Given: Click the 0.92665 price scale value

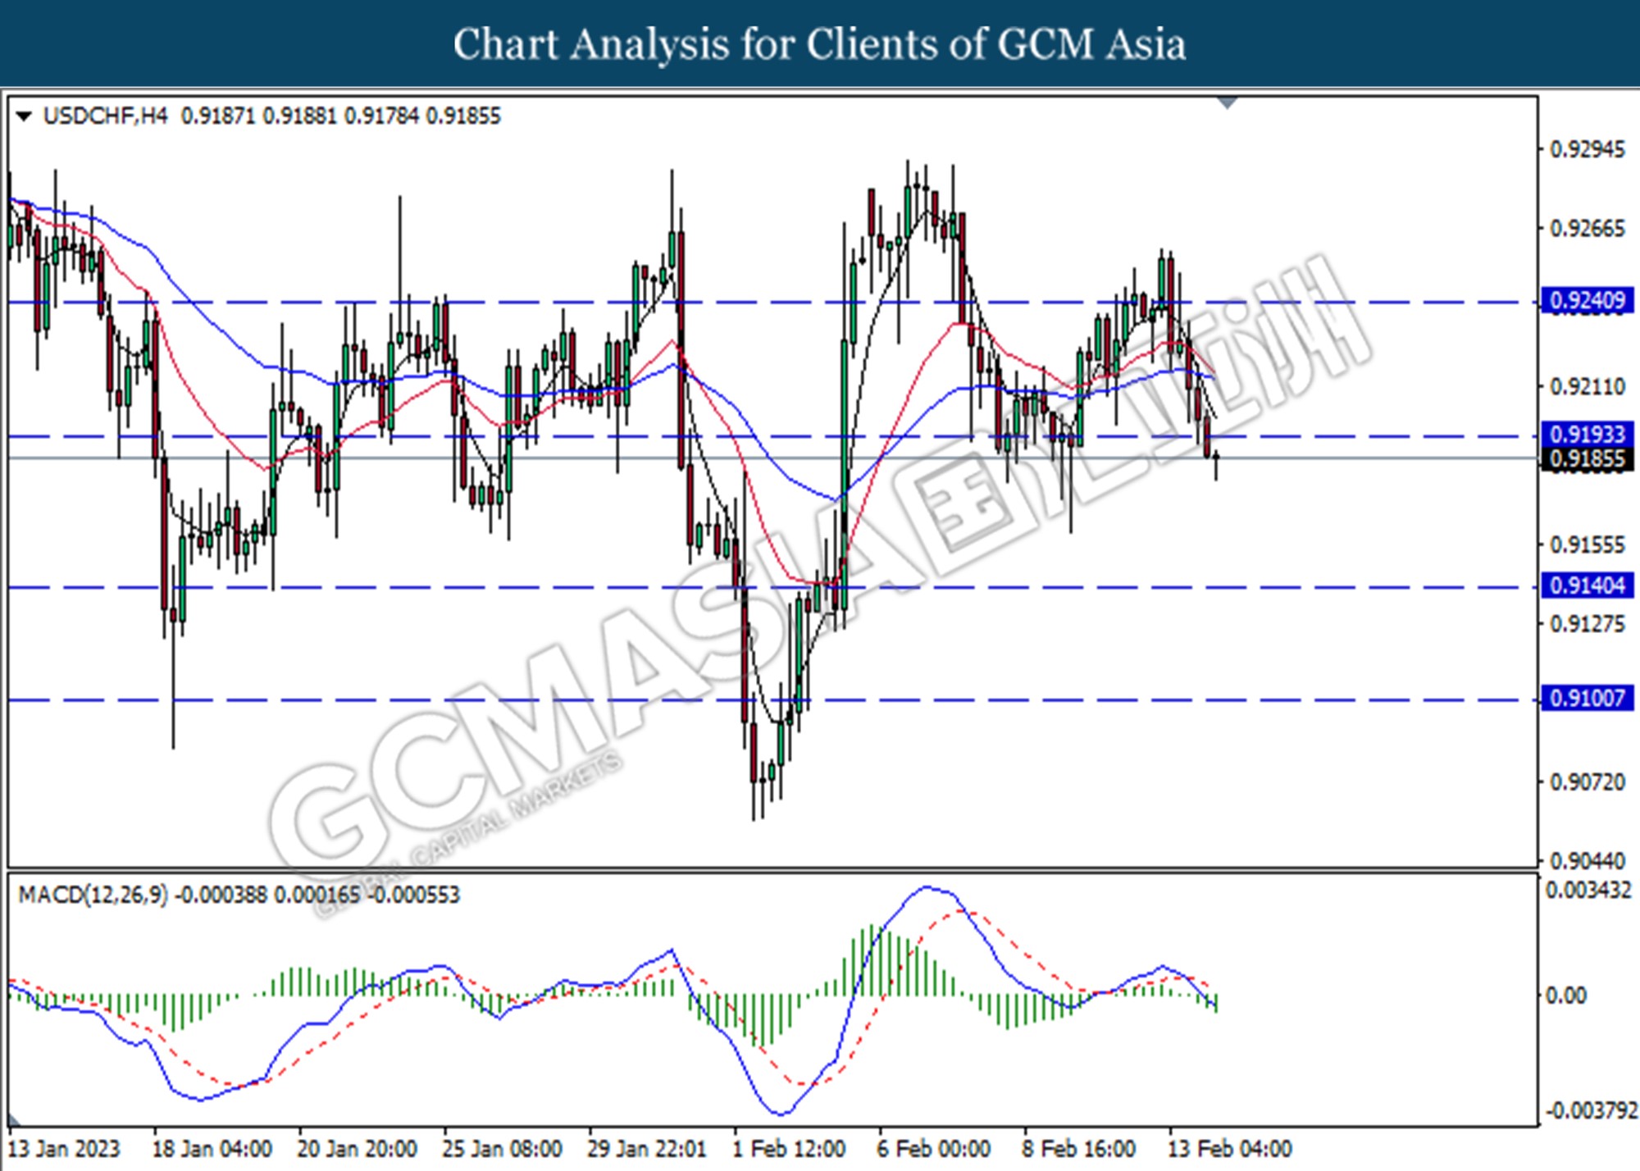Looking at the screenshot, I should 1587,229.
